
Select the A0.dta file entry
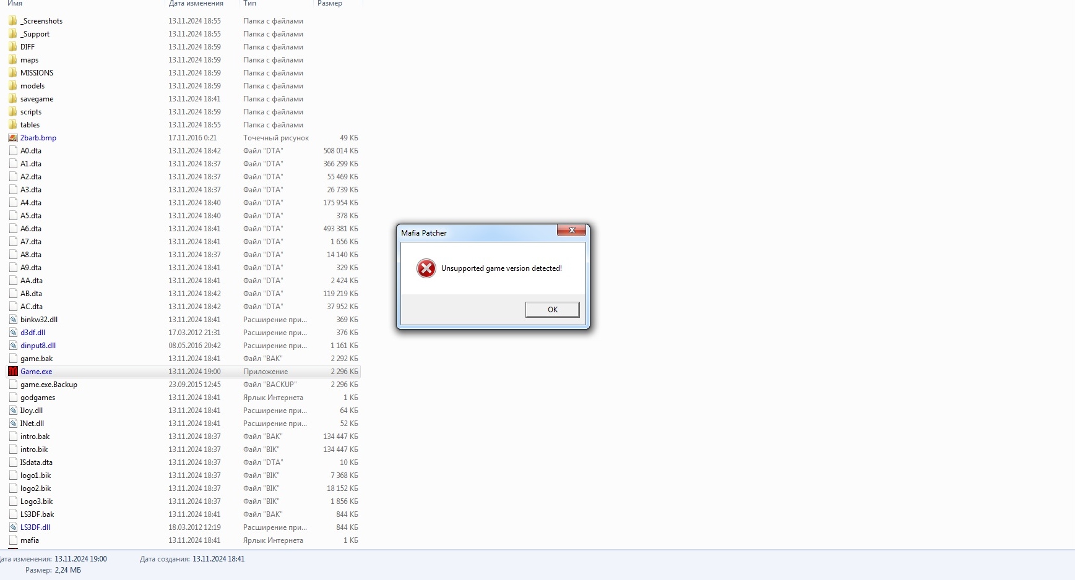(x=31, y=151)
